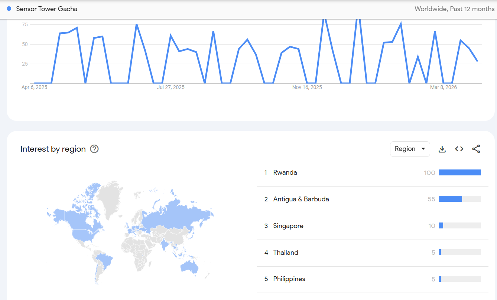Click the value 10 next to Singapore

click(432, 226)
